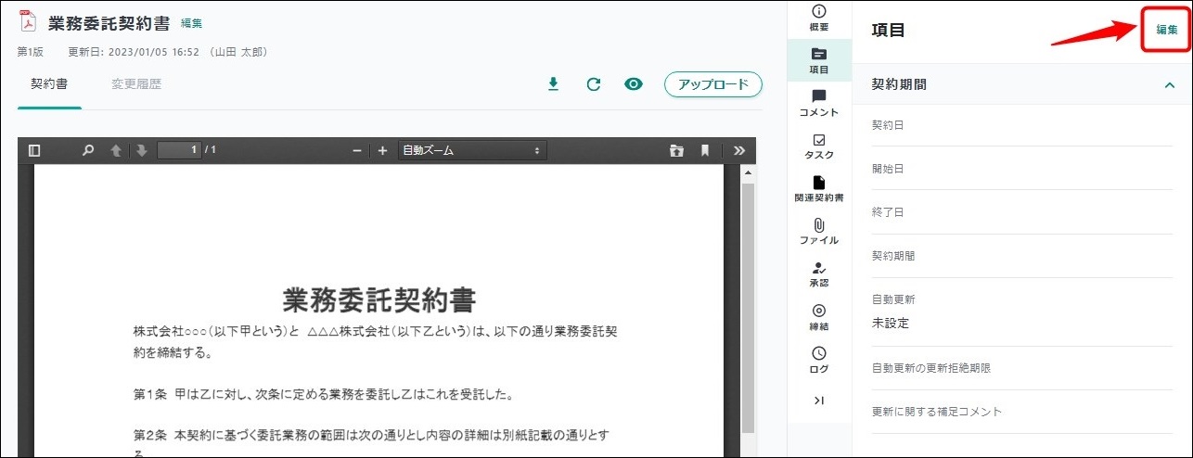Expand the PDF viewer tools menu
The width and height of the screenshot is (1193, 458).
(739, 150)
